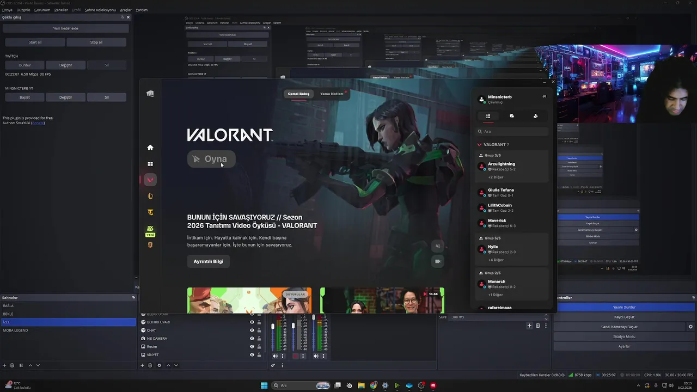Open third audio channel options menu

[x=323, y=356]
